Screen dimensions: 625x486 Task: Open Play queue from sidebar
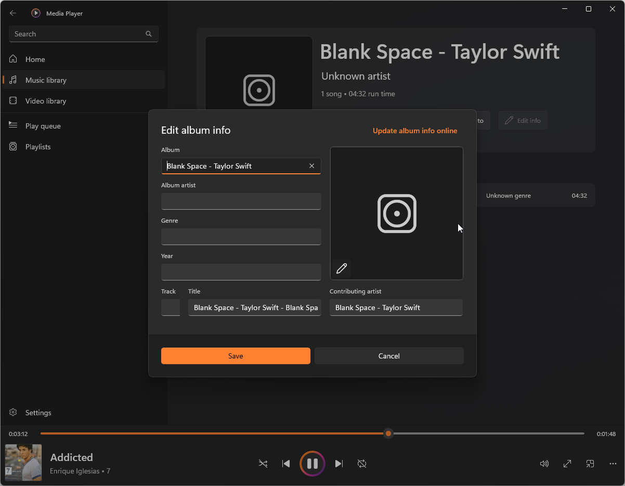(x=43, y=126)
